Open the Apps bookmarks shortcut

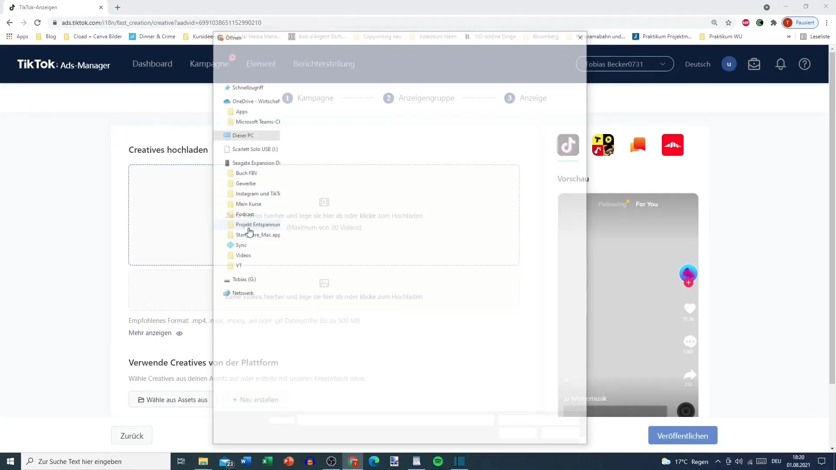[x=17, y=37]
